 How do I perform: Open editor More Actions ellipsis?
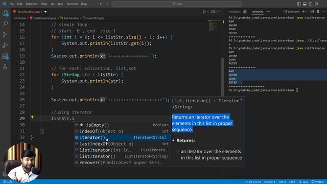pyautogui.click(x=219, y=12)
